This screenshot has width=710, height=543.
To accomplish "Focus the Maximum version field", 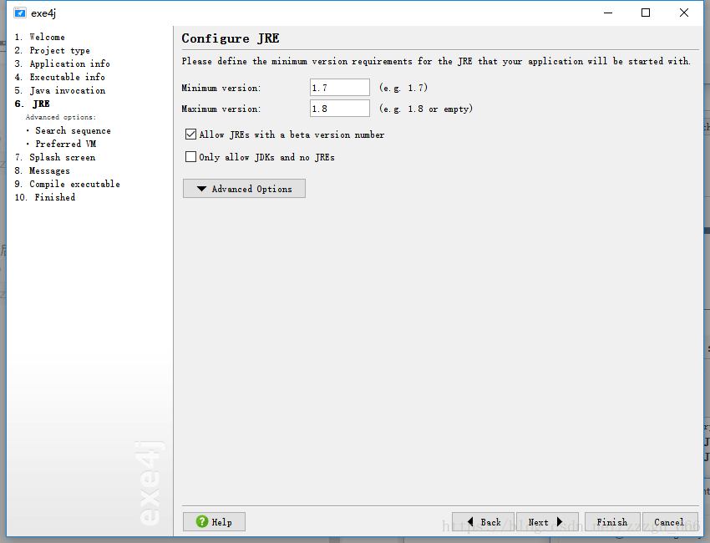I will pyautogui.click(x=340, y=109).
